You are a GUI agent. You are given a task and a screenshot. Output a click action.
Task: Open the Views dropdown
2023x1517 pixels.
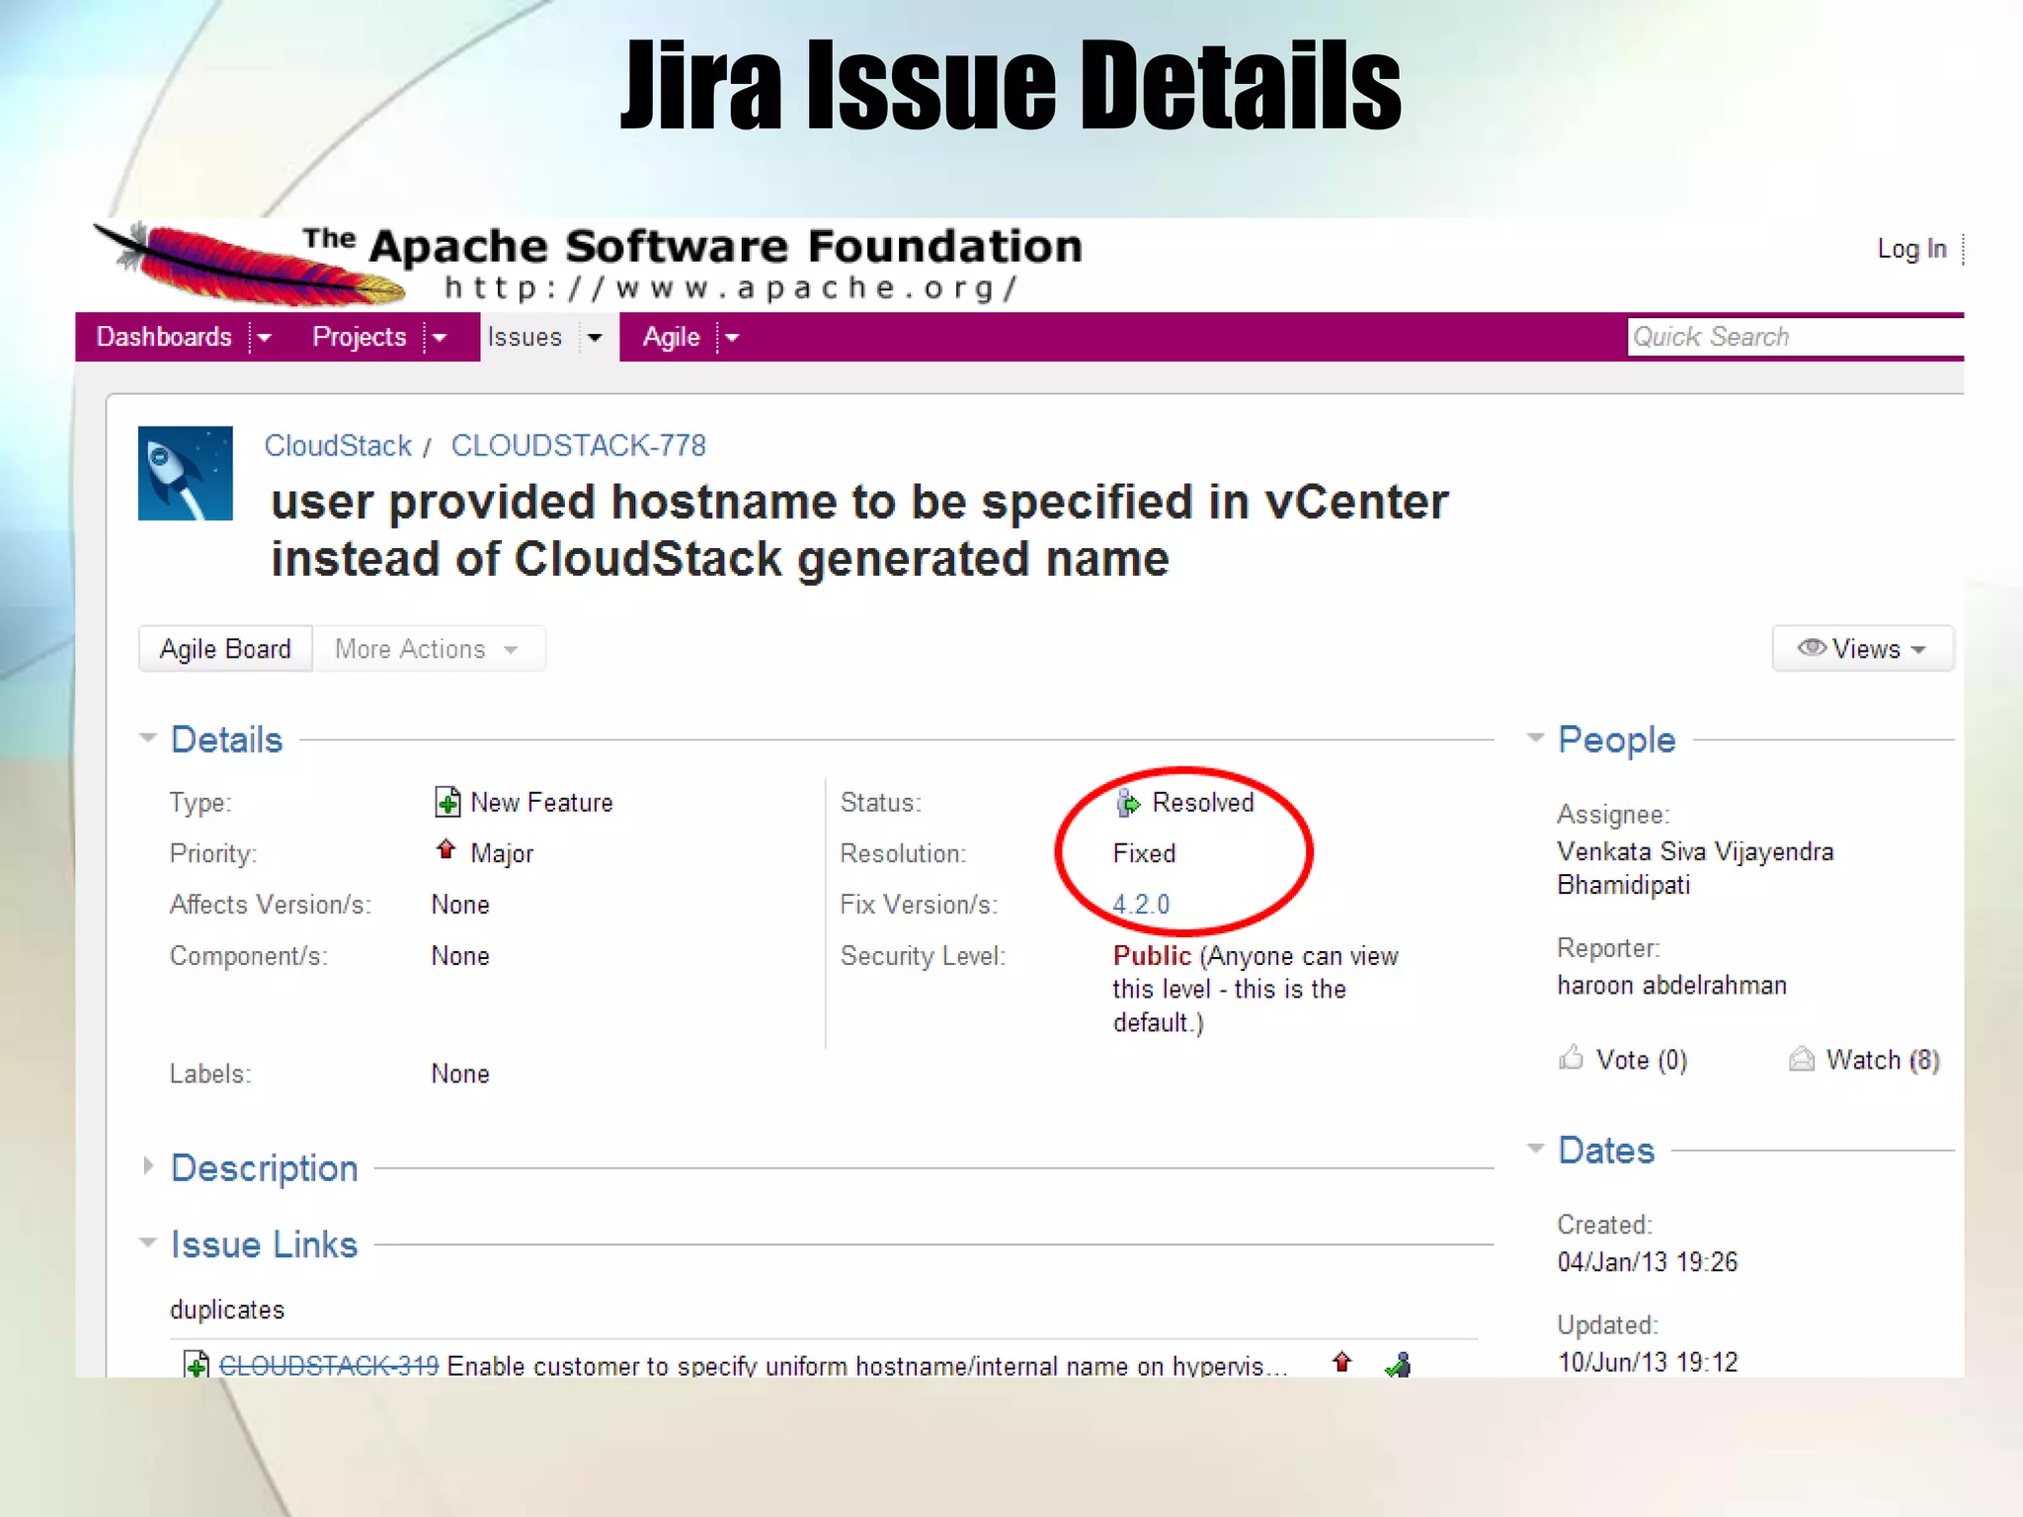pos(1862,649)
